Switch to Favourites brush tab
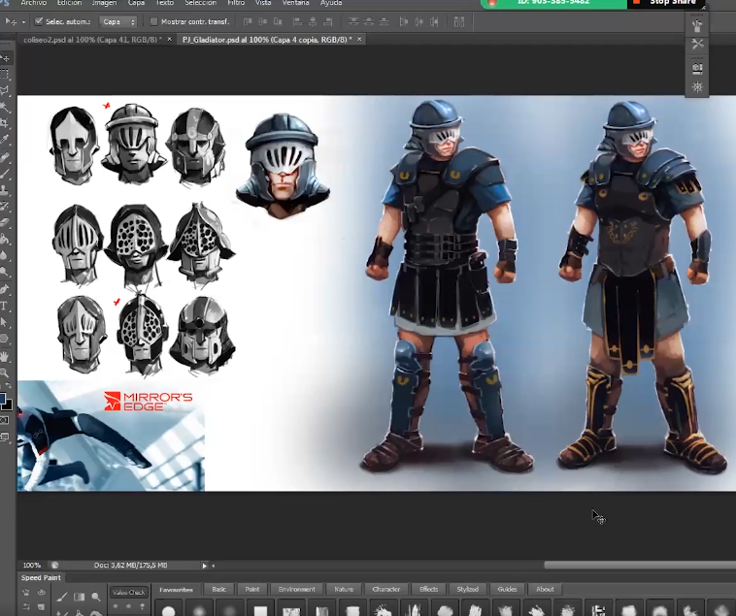The width and height of the screenshot is (736, 616). tap(176, 590)
